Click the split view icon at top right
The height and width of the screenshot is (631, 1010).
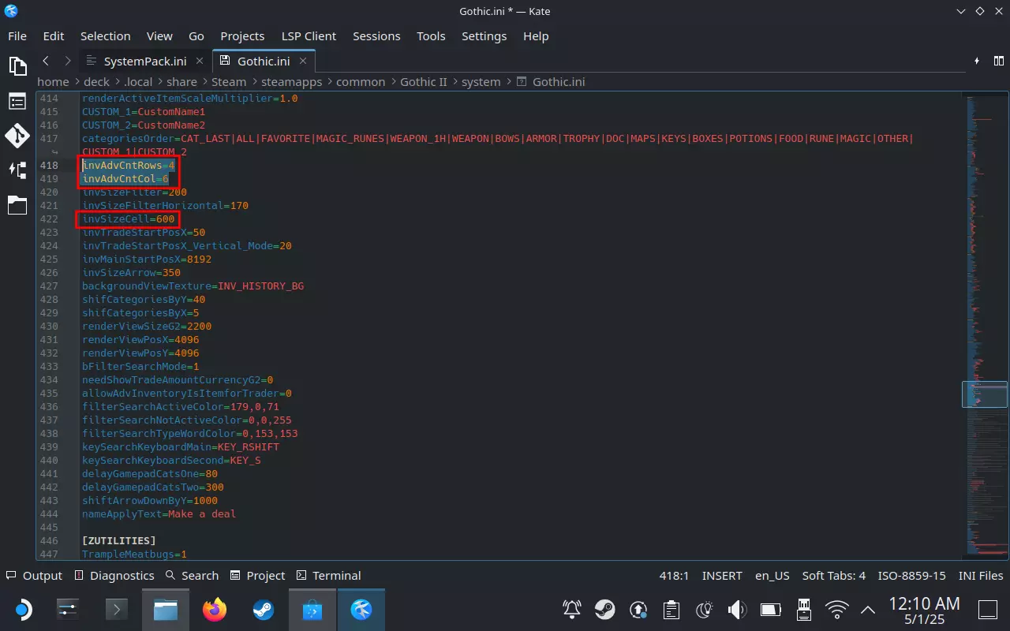pyautogui.click(x=999, y=61)
